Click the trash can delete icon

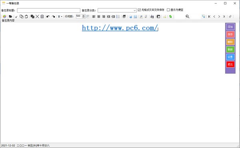[42, 16]
